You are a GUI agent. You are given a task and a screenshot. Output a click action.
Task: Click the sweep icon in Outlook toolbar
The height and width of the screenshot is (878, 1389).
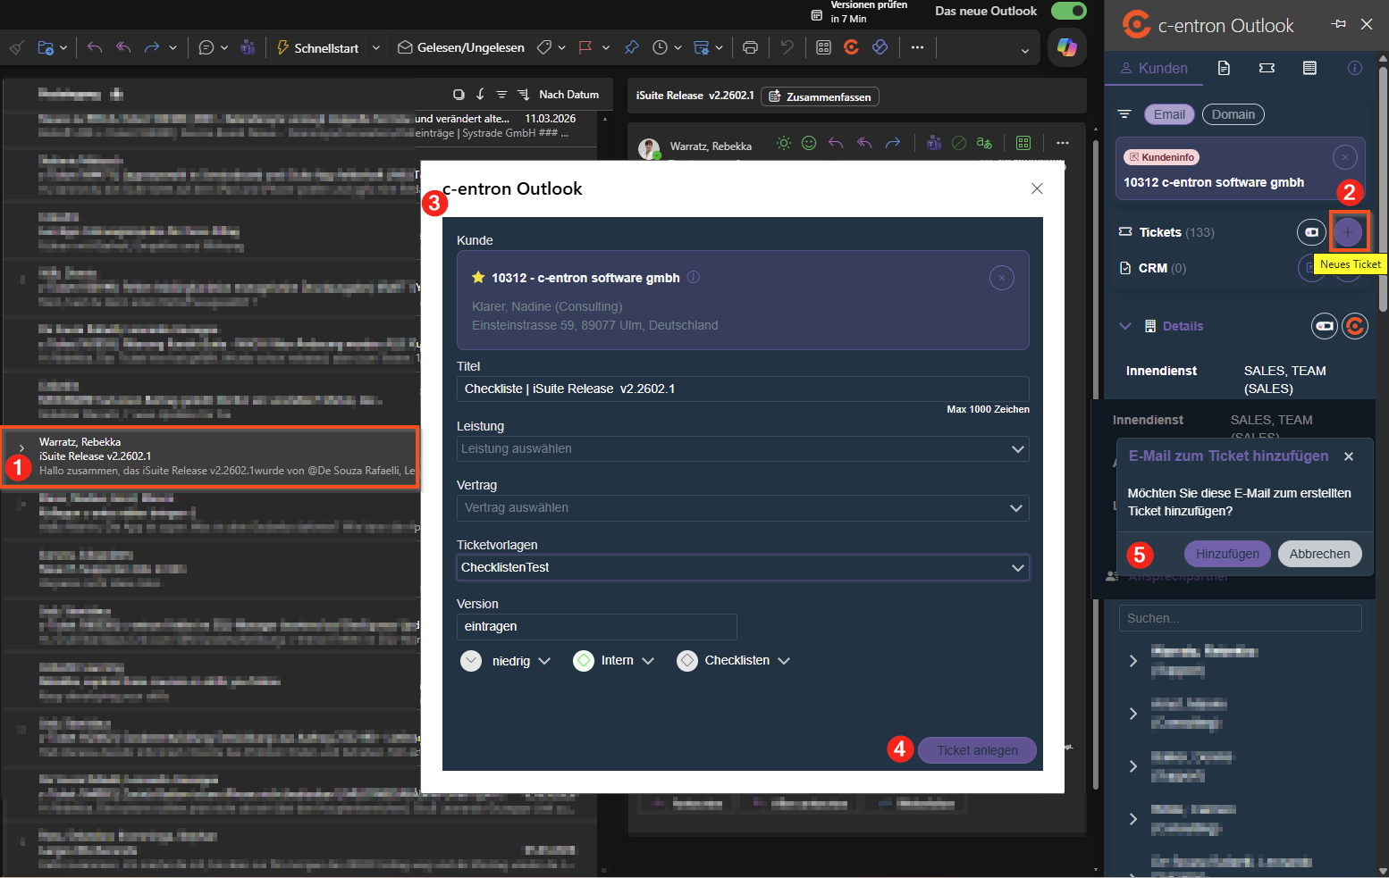[16, 47]
